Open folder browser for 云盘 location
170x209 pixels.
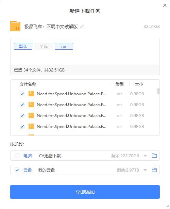pos(154,170)
